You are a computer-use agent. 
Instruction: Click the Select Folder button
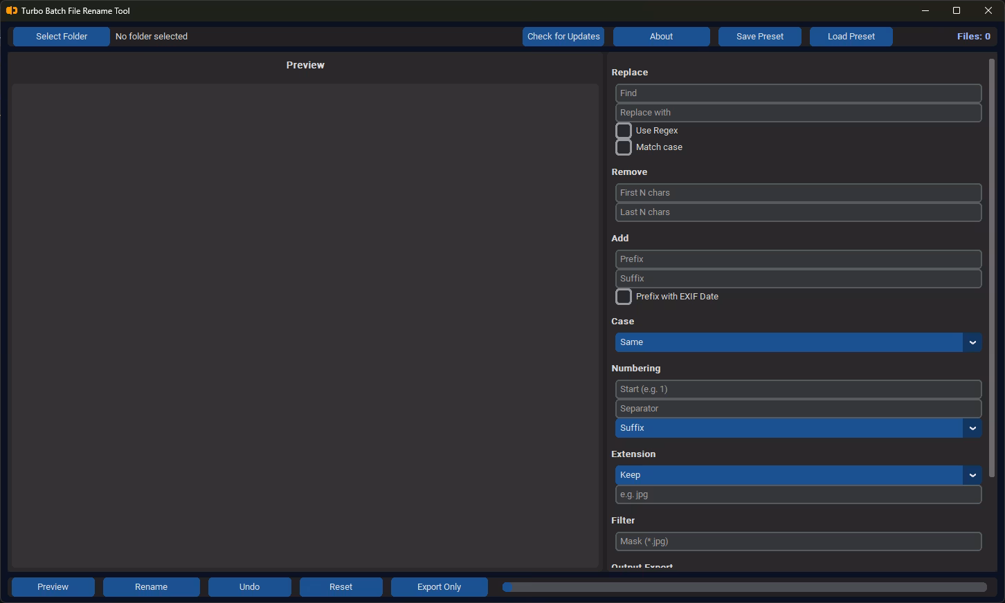pos(62,37)
